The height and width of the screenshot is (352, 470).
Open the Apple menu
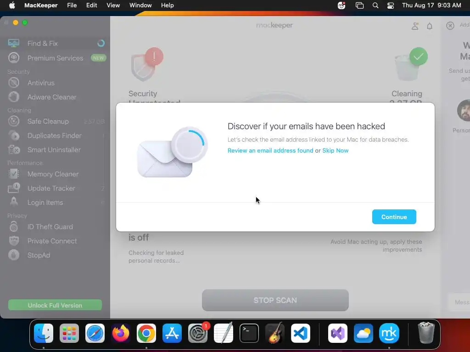point(12,5)
